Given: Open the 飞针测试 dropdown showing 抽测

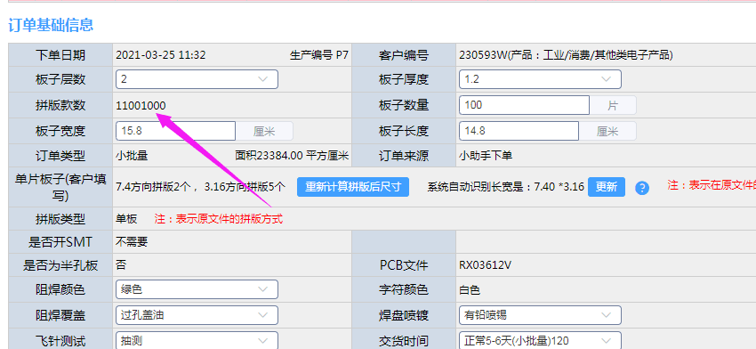Looking at the screenshot, I should 197,340.
